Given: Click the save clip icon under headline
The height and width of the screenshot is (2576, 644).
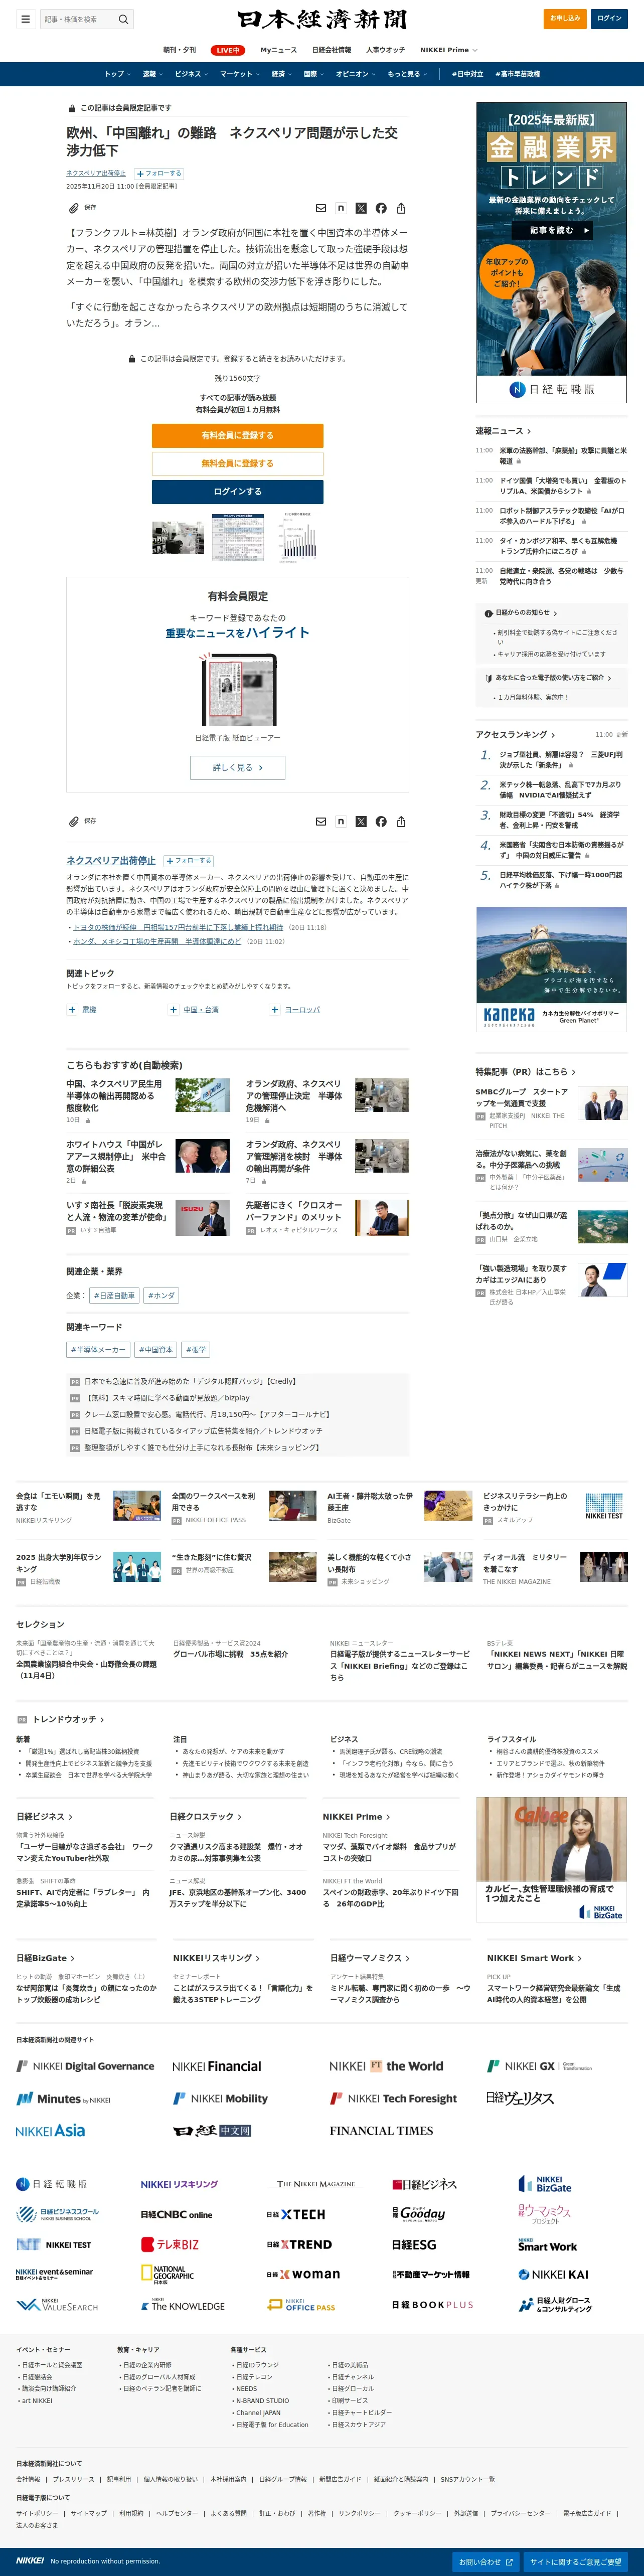Looking at the screenshot, I should [73, 208].
